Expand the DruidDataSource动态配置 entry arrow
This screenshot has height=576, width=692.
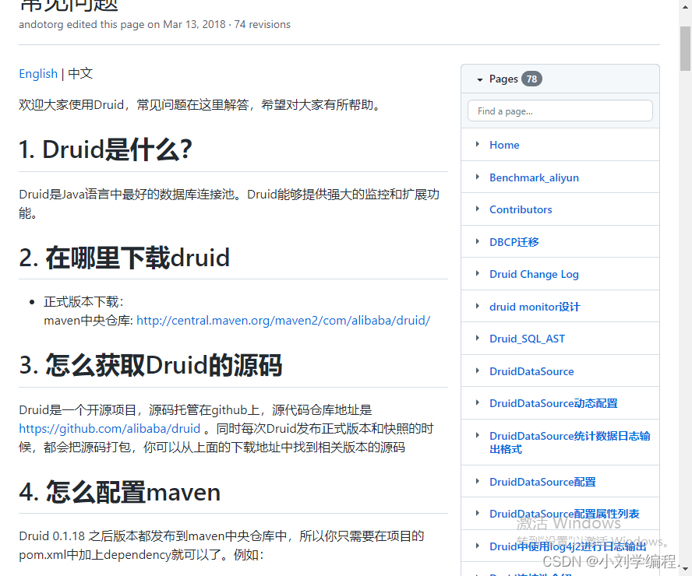click(x=478, y=403)
